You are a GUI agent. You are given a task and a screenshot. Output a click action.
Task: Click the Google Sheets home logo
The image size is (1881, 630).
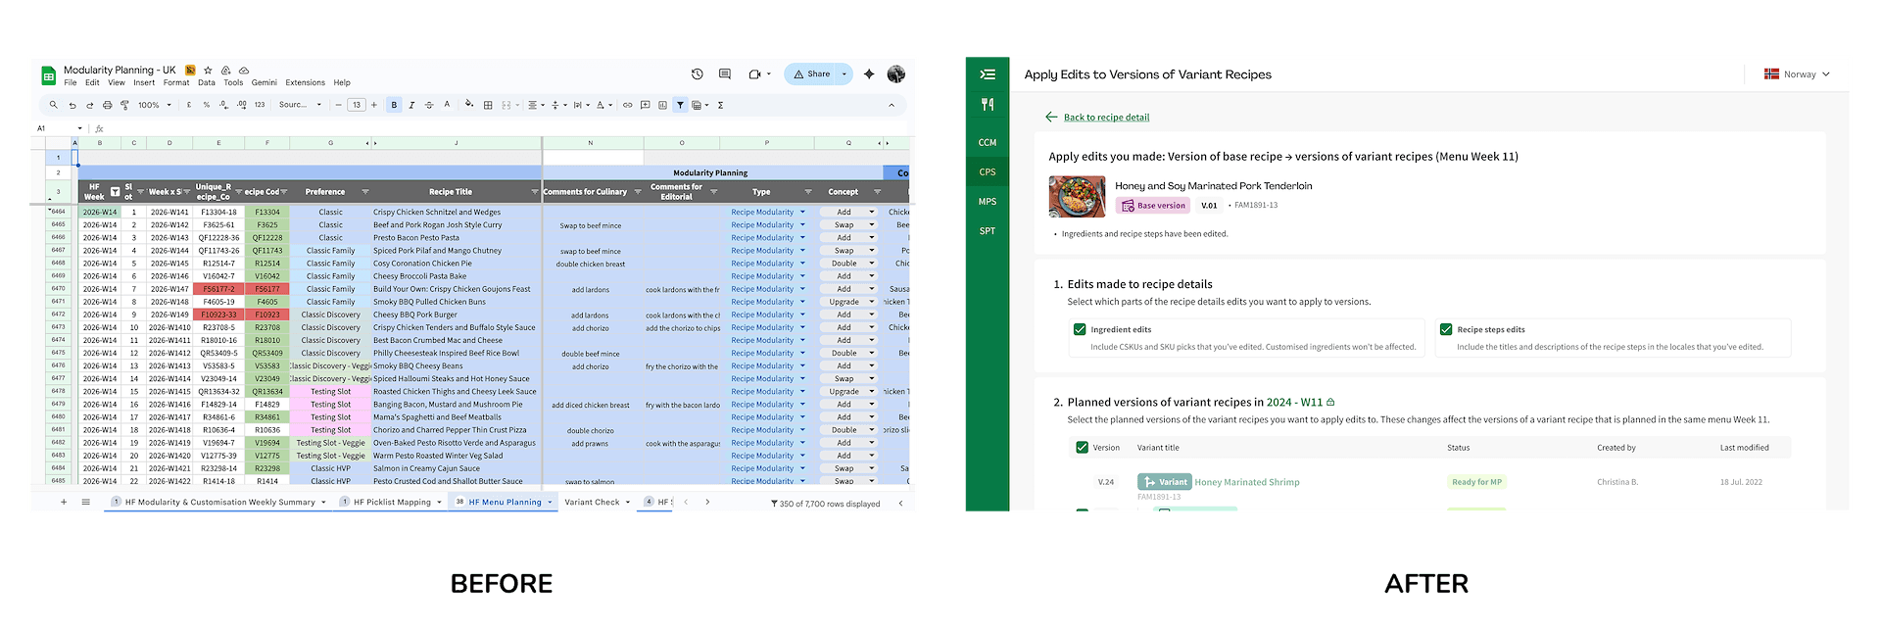(x=48, y=75)
